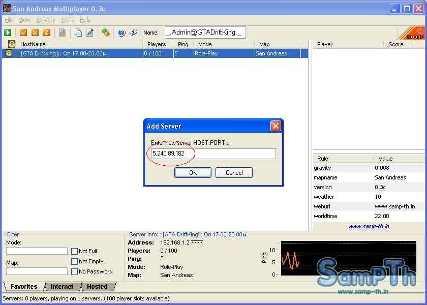This screenshot has height=305, width=427.
Task: Open the Servers menu
Action: point(46,20)
